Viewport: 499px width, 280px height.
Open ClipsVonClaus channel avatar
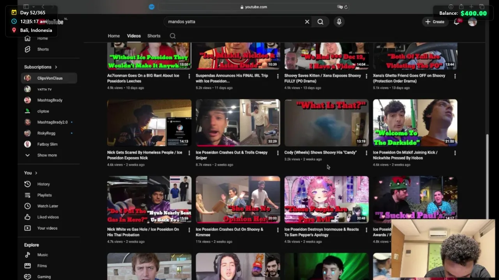27,78
